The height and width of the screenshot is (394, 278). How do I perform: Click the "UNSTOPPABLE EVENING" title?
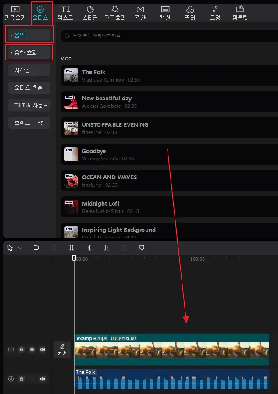click(x=115, y=124)
